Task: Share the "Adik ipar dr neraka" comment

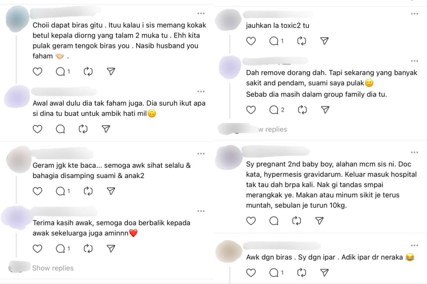Action: click(x=324, y=273)
